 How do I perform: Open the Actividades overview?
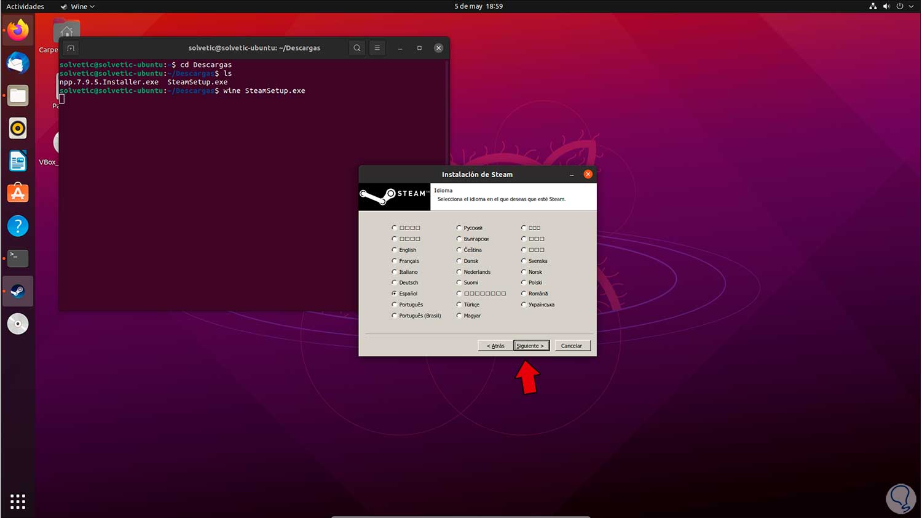coord(25,6)
